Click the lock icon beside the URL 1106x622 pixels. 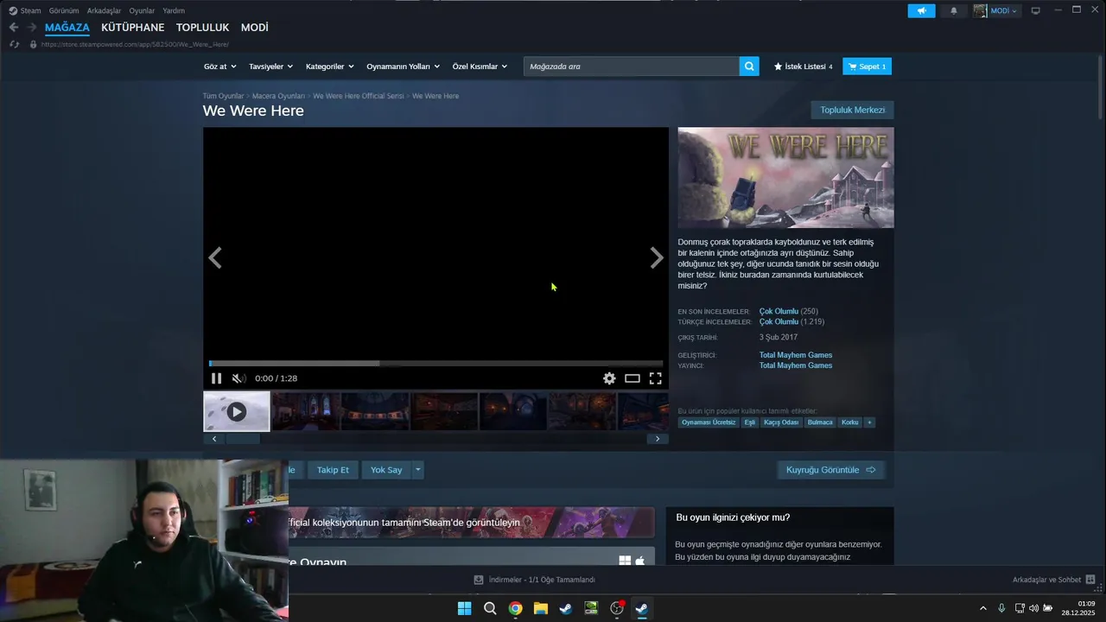(x=34, y=44)
